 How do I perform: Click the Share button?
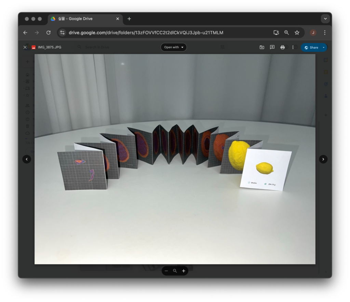[x=311, y=47]
